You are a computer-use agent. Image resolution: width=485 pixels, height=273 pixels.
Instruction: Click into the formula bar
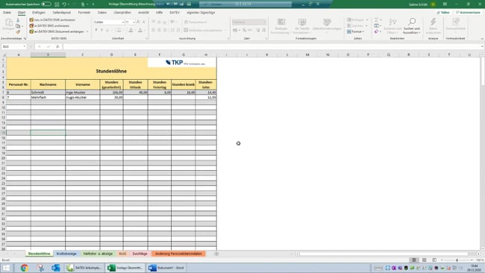tap(272, 46)
